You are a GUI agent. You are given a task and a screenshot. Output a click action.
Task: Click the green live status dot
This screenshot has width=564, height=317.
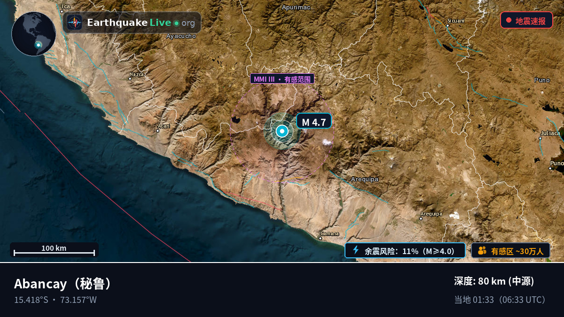[x=176, y=23]
